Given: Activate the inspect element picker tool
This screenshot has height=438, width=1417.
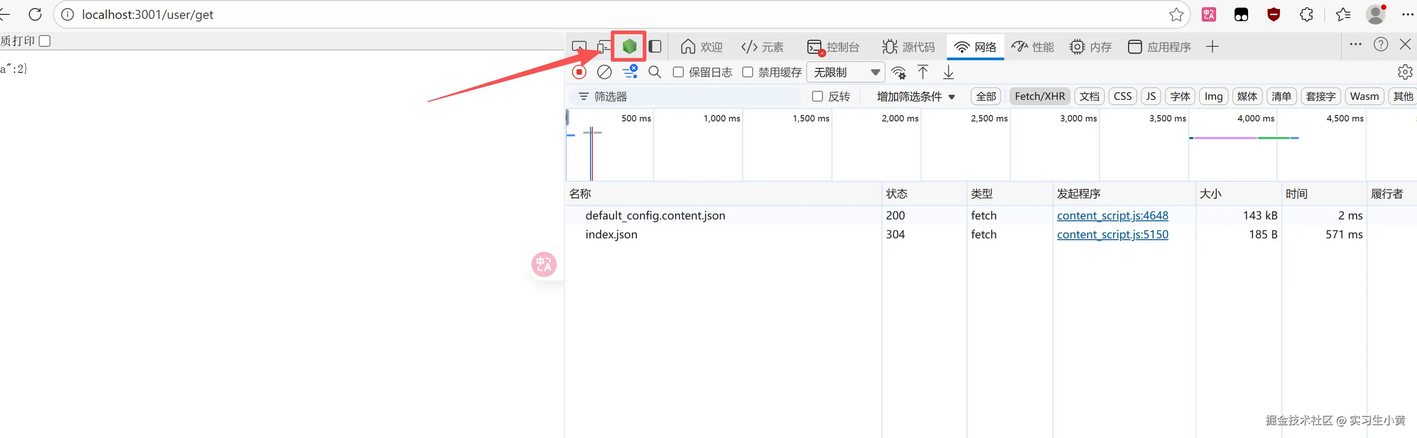Looking at the screenshot, I should tap(579, 47).
